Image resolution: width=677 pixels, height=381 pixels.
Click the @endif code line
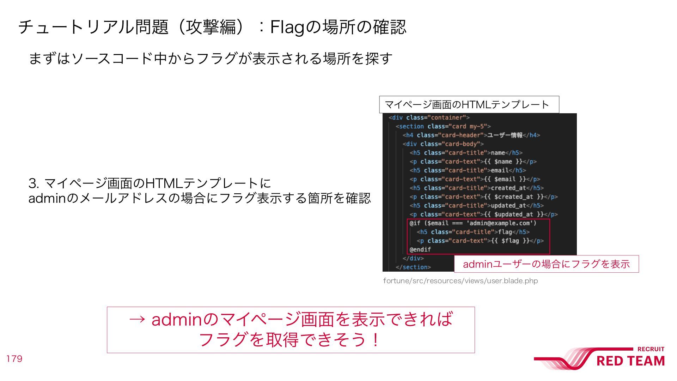420,249
